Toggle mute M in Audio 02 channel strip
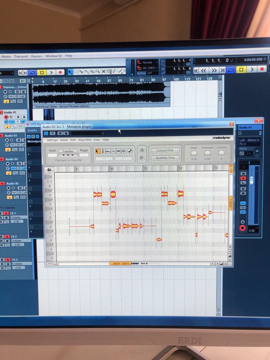This screenshot has height=360, width=270. [243, 174]
